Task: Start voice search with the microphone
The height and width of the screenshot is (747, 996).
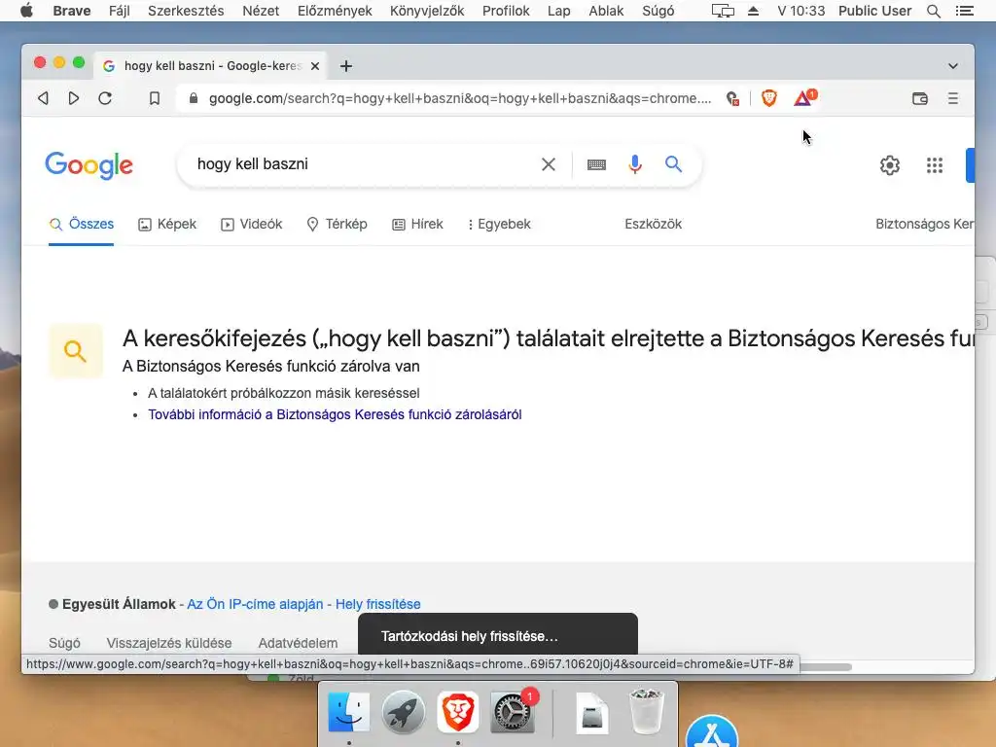Action: click(x=634, y=164)
